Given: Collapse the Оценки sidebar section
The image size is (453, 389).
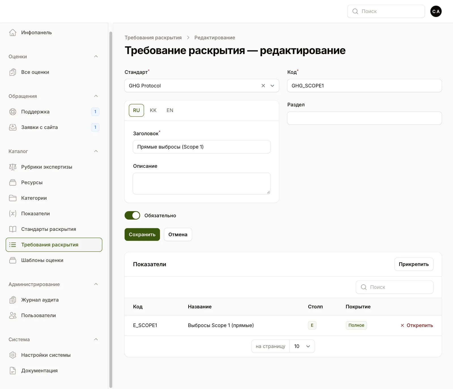Looking at the screenshot, I should coord(96,57).
